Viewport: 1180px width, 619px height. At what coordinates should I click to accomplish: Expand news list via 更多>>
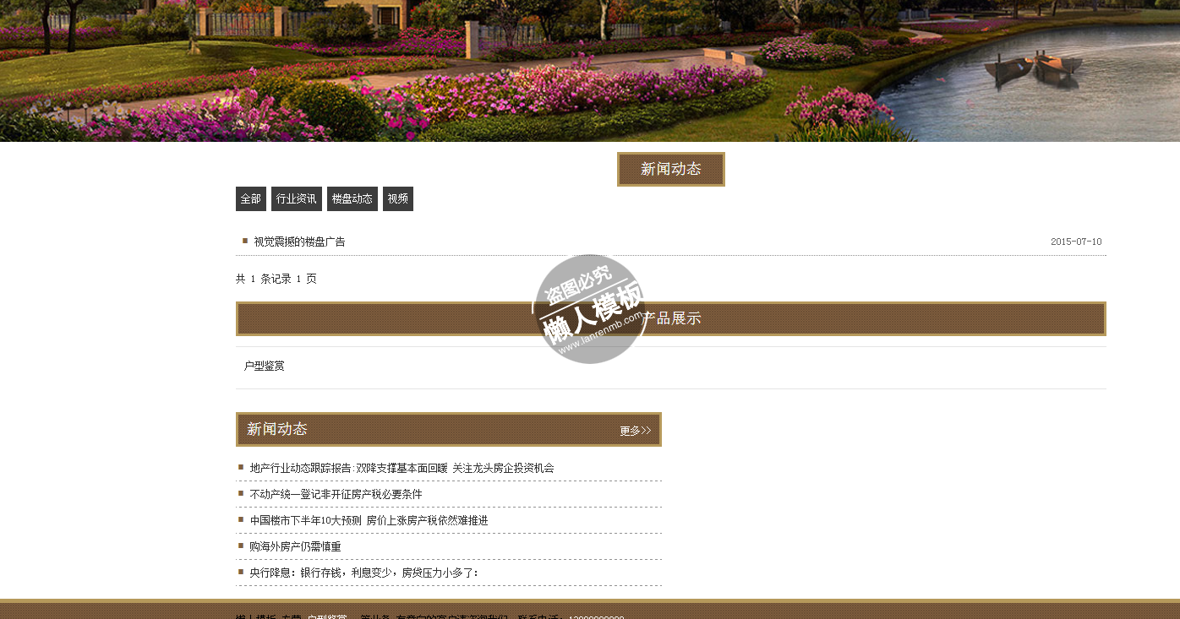click(x=635, y=431)
